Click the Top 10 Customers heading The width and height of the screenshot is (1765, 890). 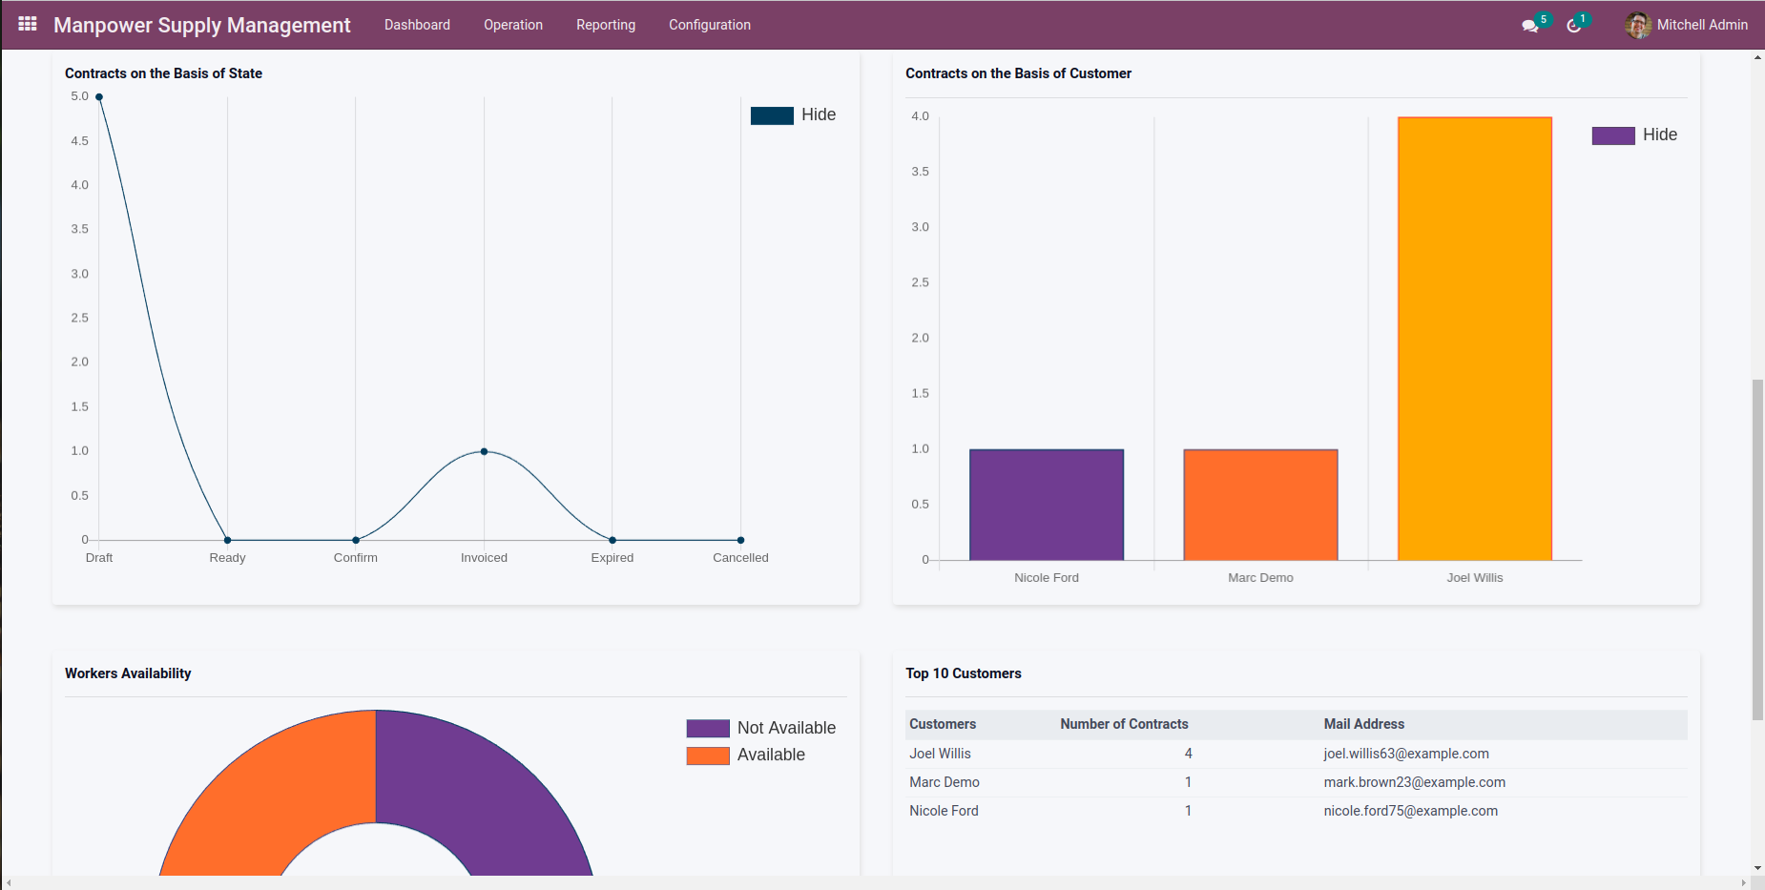coord(963,673)
